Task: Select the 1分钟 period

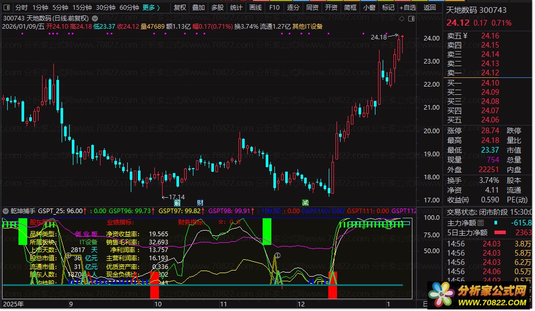Action: (x=40, y=7)
